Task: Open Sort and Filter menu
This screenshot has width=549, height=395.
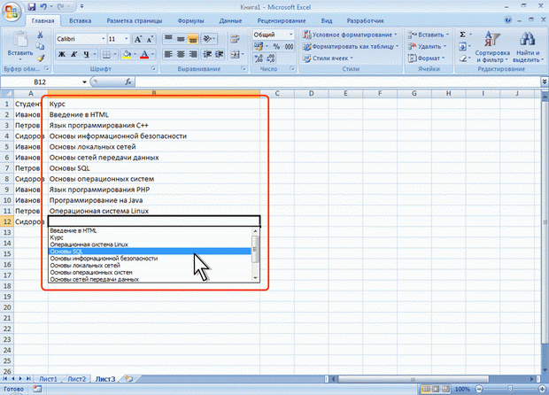Action: (492, 47)
